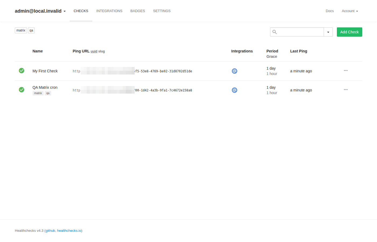Click the ping URL of QA Matrix cron
This screenshot has width=377, height=242.
click(132, 90)
